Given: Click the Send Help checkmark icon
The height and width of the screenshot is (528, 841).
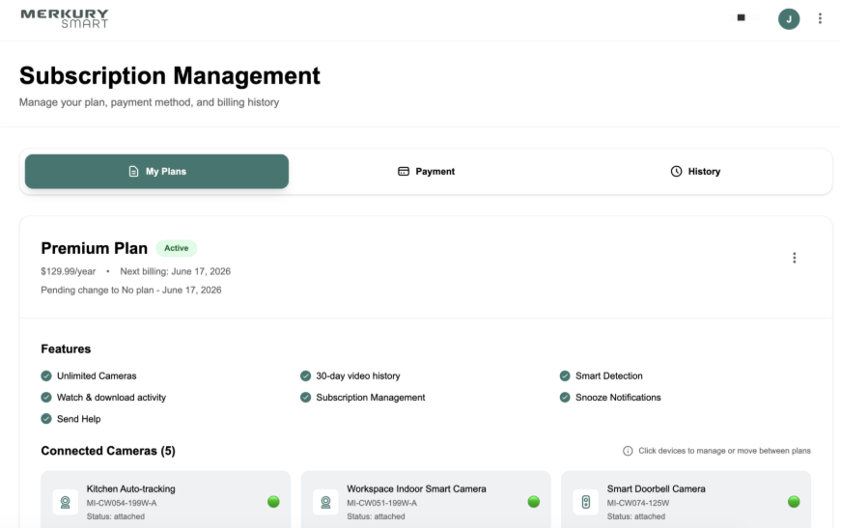Looking at the screenshot, I should coord(46,419).
